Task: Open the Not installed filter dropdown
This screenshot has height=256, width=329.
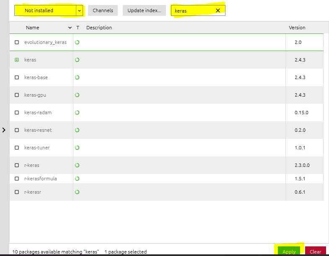Action: [49, 10]
